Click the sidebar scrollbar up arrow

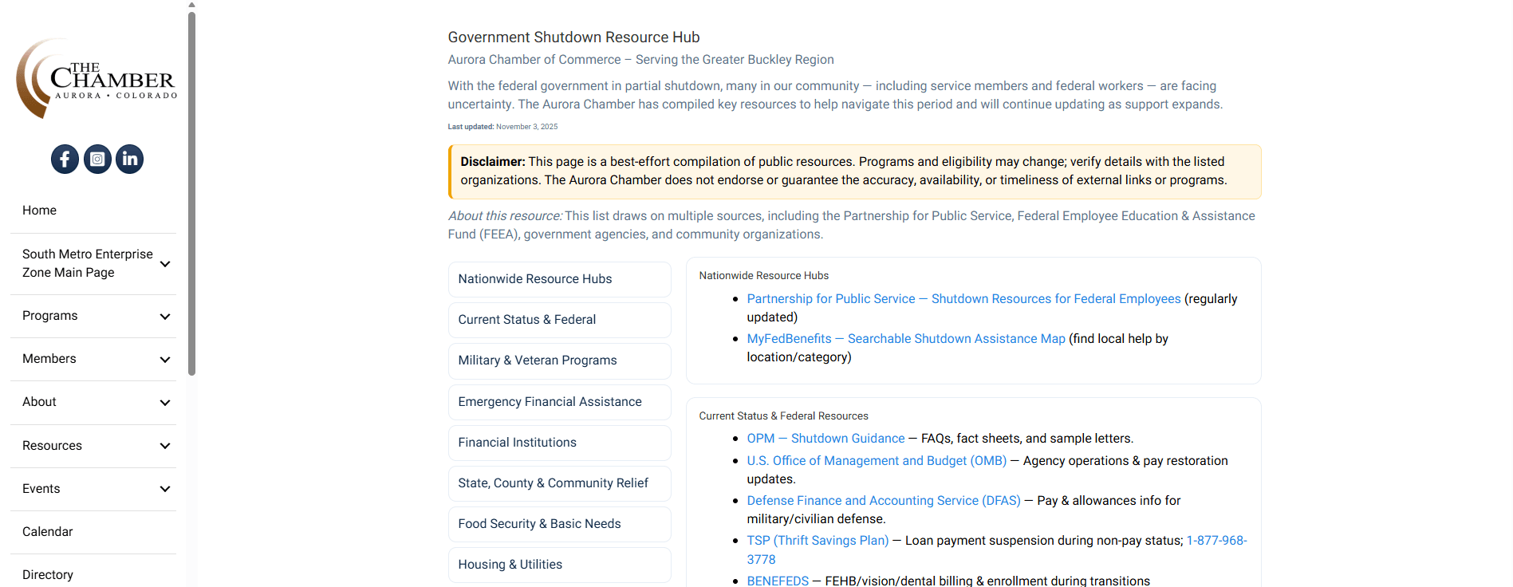(191, 5)
